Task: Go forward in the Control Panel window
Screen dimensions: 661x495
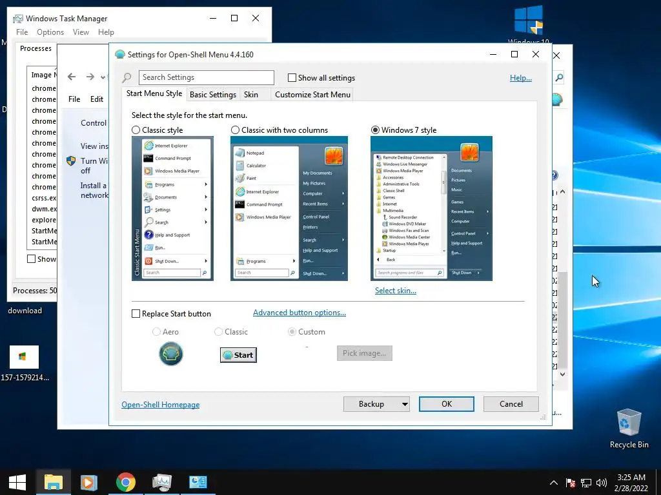Action: [90, 77]
